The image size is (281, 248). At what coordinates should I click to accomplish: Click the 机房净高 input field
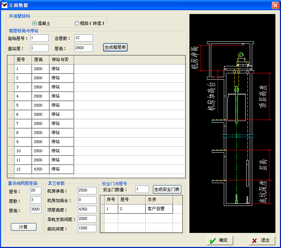[x=87, y=190]
